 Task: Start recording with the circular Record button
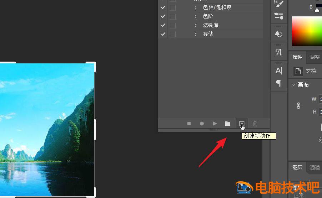tap(202, 124)
